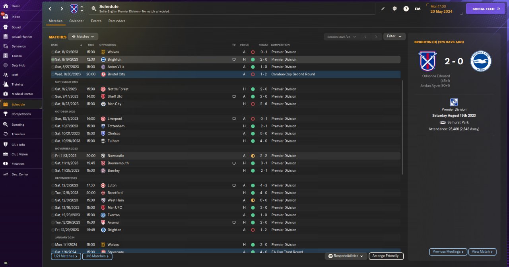Expand the Filter dropdown
Screen dimensions: 509x267
394,36
